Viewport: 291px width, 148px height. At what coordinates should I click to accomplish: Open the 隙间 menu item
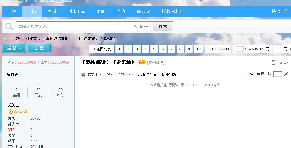101,11
